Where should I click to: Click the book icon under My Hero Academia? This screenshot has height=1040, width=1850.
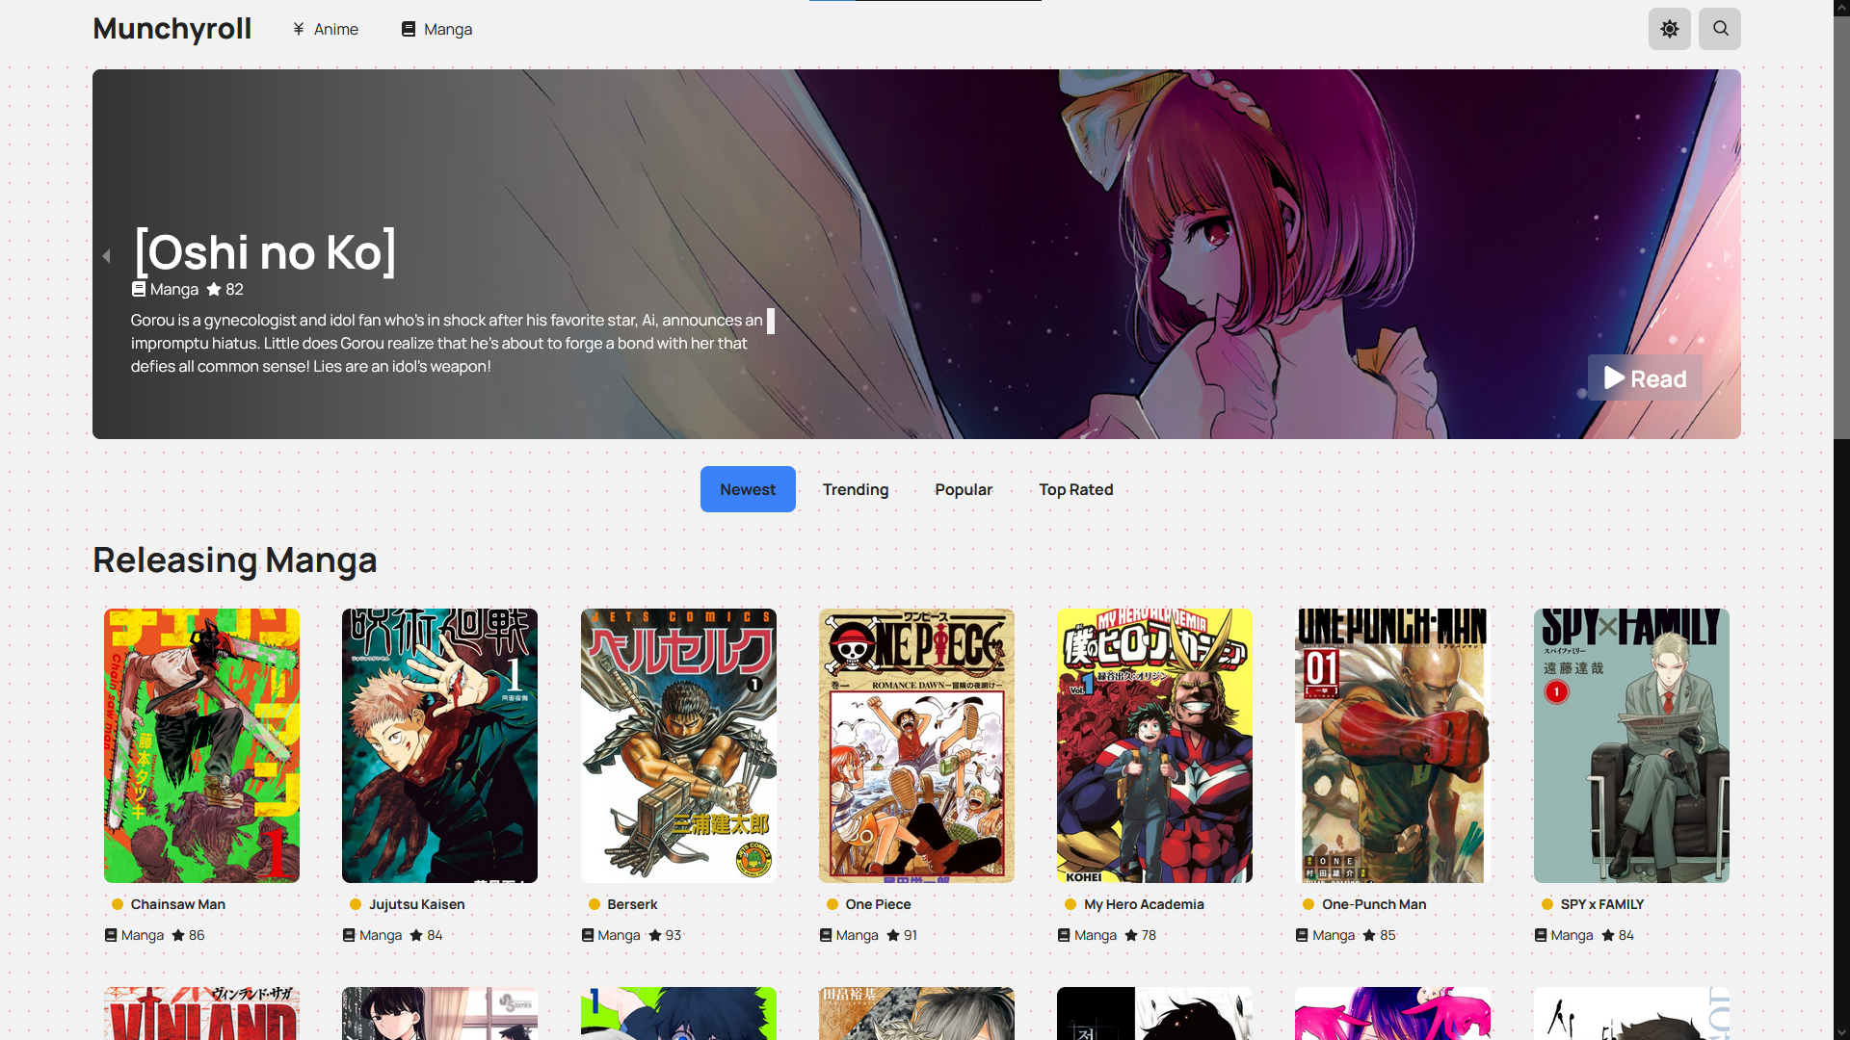click(x=1064, y=935)
